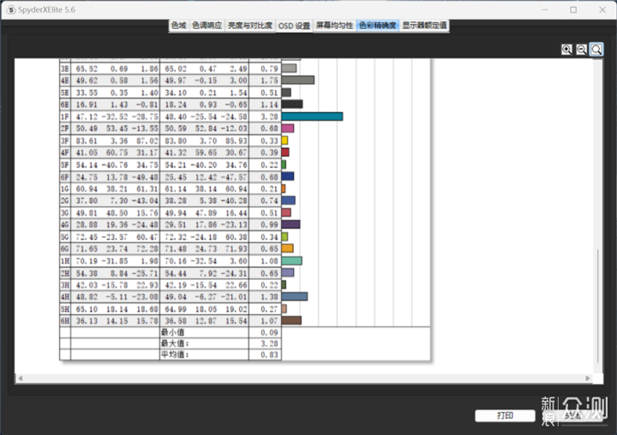Click the purple bar for patch 4G
This screenshot has width=617, height=435.
[x=291, y=224]
